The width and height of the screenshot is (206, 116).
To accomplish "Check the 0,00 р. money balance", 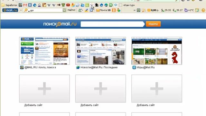I will [153, 10].
